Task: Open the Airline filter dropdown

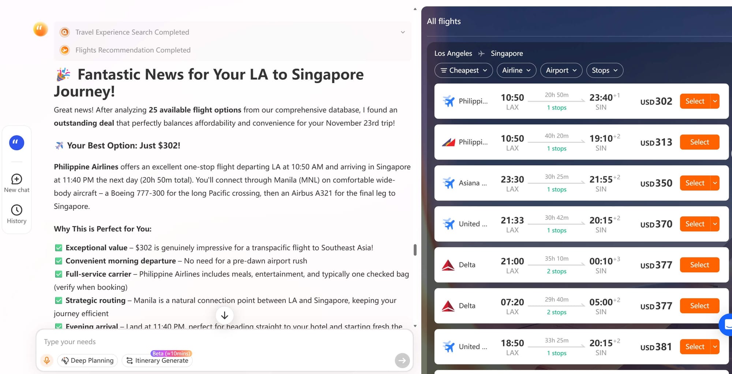Action: [516, 70]
